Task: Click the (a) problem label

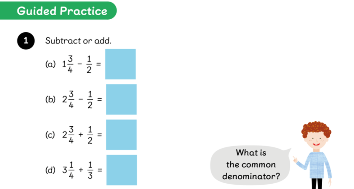Action: pyautogui.click(x=50, y=64)
